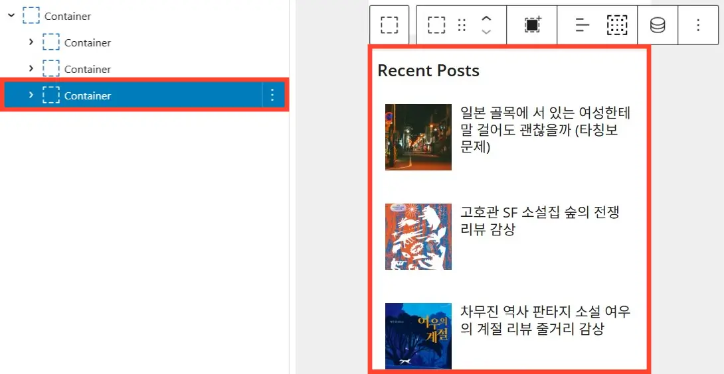Open the 차무진 역사 판타지 소설 post link
This screenshot has width=724, height=374.
[545, 320]
